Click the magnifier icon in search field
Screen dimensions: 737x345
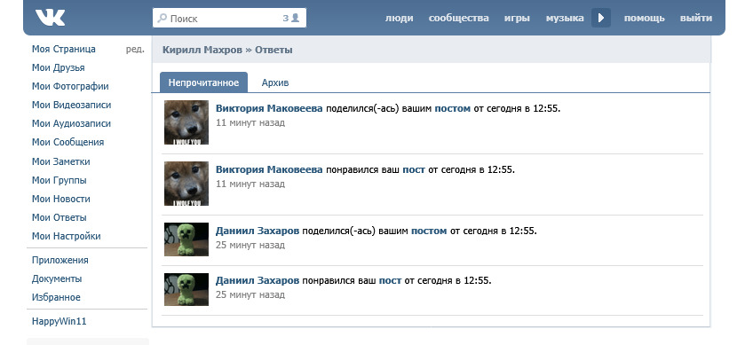point(162,19)
